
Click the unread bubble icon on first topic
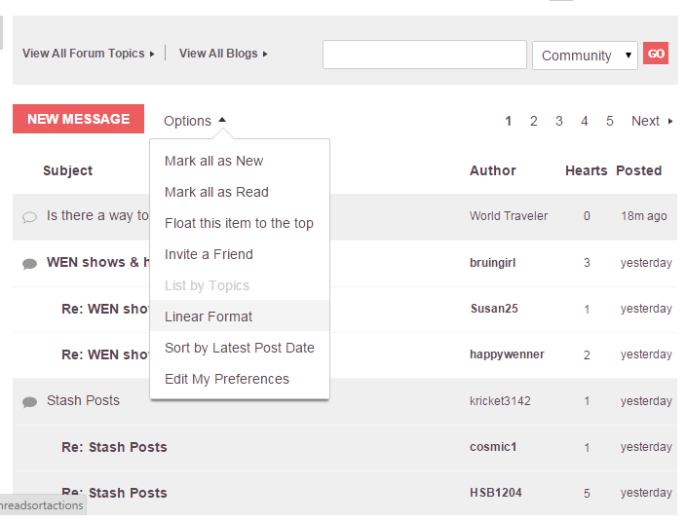pos(29,217)
